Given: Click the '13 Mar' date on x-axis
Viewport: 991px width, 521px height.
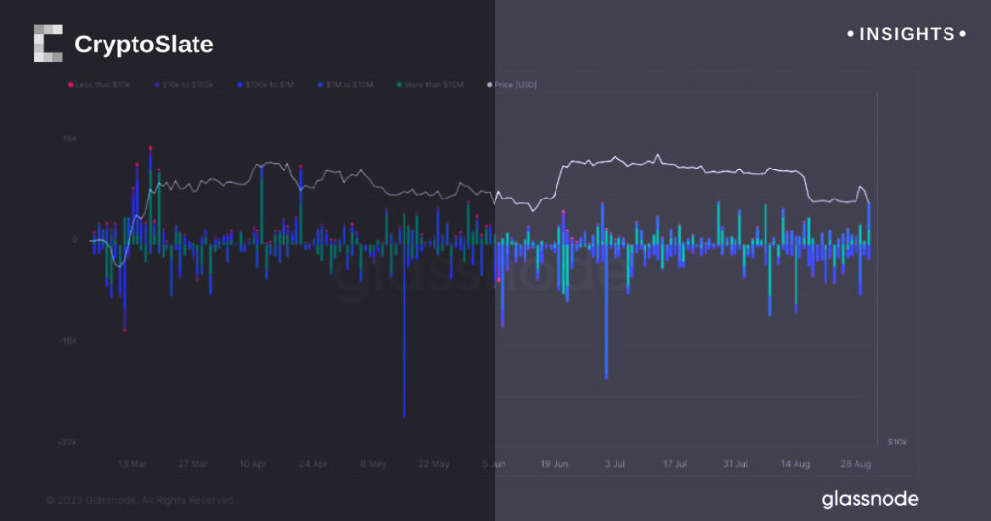Looking at the screenshot, I should (x=133, y=465).
